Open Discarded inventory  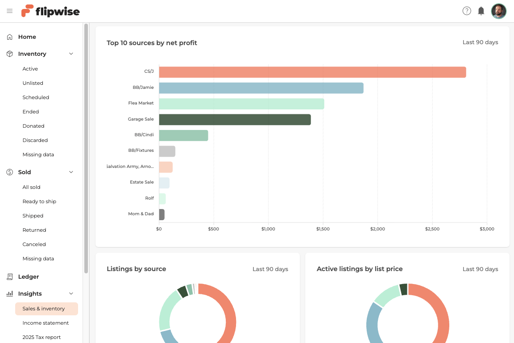pyautogui.click(x=35, y=140)
